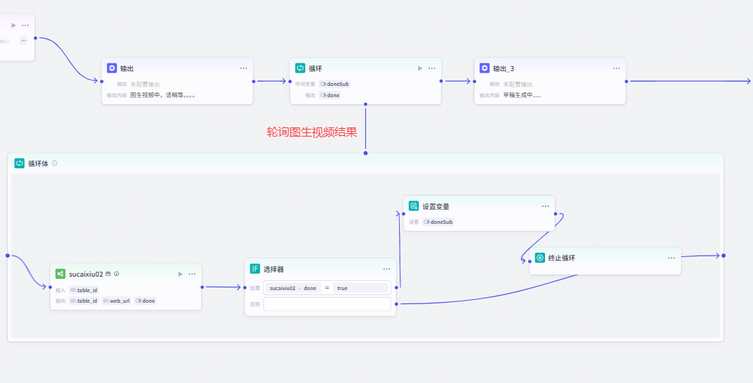Click the equals operator in 选择器 condition
This screenshot has height=383, width=753.
coord(326,288)
